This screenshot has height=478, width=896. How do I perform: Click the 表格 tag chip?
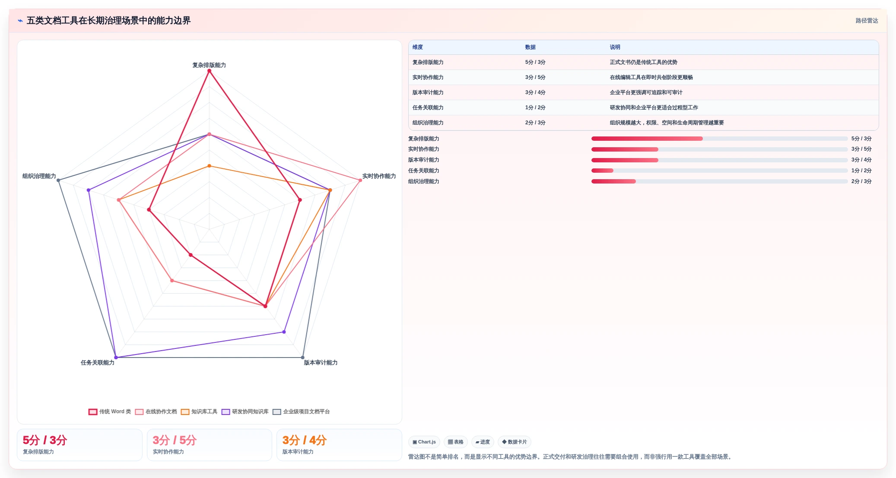pyautogui.click(x=456, y=442)
